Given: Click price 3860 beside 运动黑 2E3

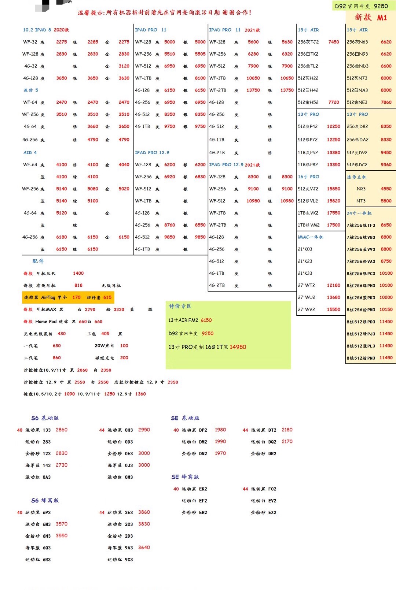Looking at the screenshot, I should [144, 512].
